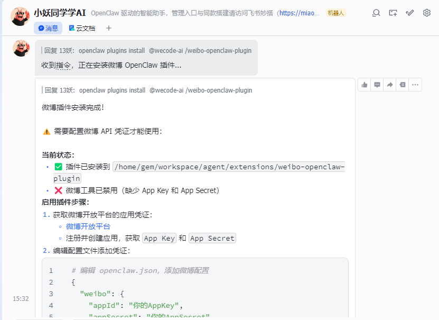Give a thumbs-up reaction to the plugin message
Screen dimensions: 439x320
tap(364, 85)
